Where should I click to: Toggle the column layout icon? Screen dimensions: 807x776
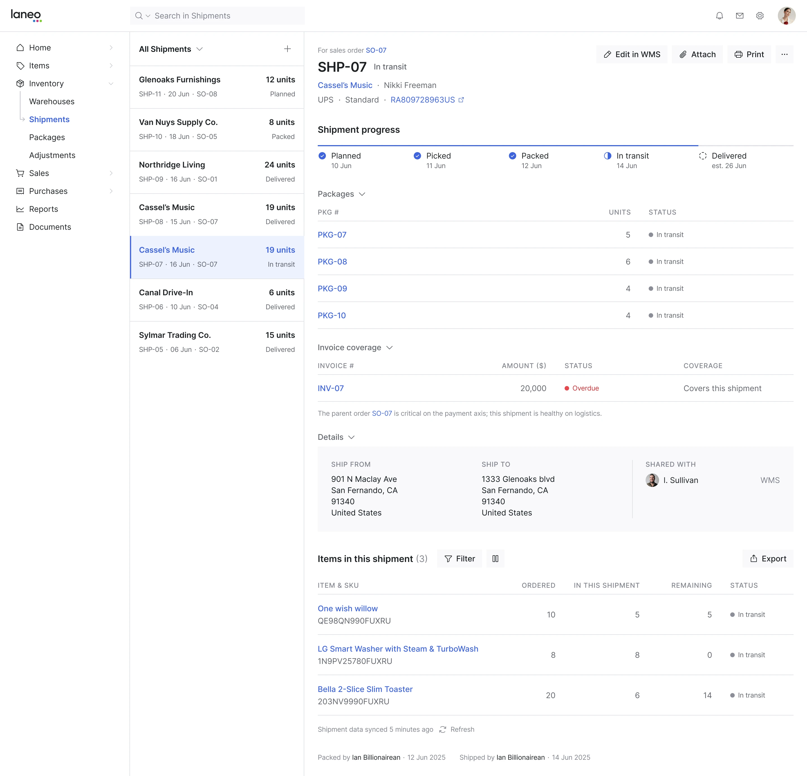pos(495,559)
